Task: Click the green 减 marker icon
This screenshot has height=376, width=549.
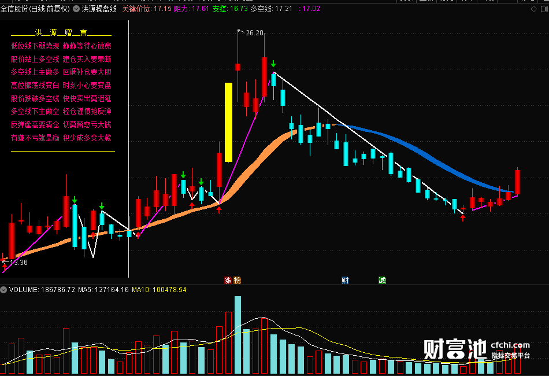Action: tap(382, 281)
